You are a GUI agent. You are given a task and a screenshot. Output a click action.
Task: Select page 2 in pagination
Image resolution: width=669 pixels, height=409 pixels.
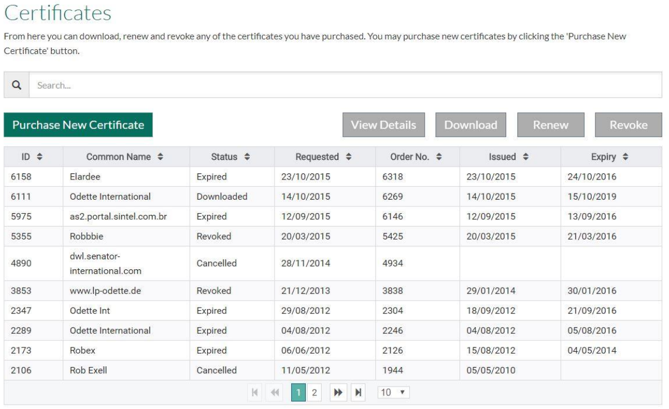click(314, 392)
